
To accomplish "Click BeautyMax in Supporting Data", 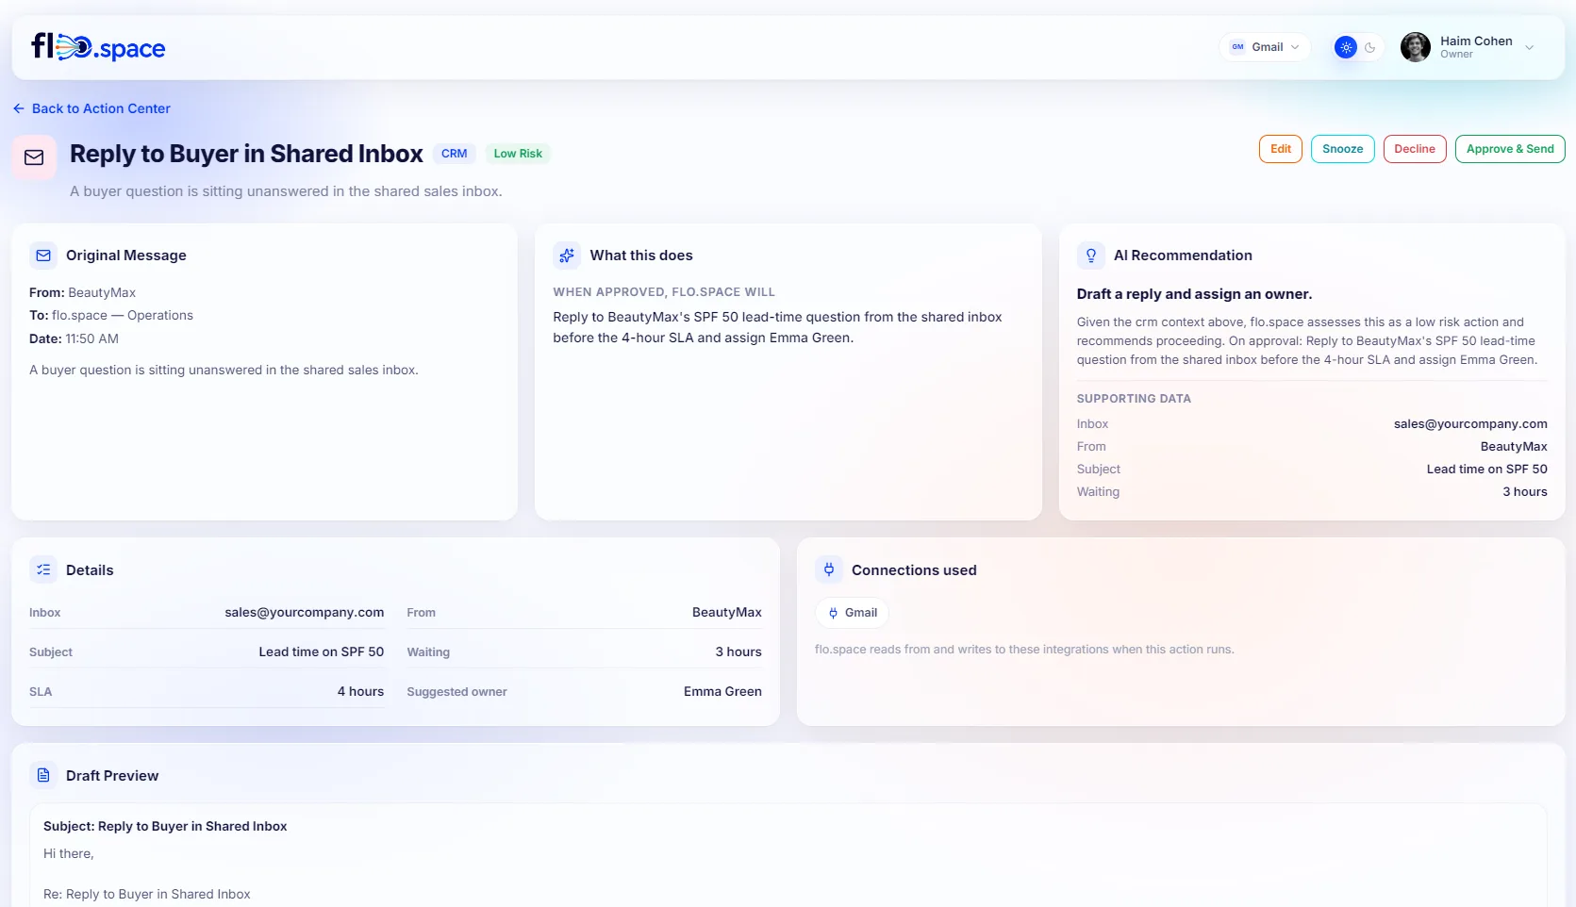I will tap(1514, 447).
